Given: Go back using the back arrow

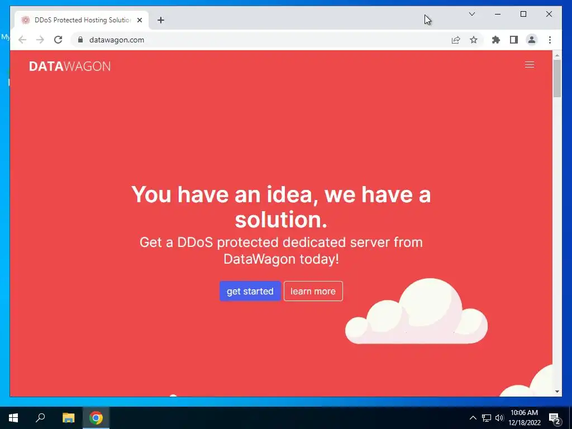Looking at the screenshot, I should [22, 40].
